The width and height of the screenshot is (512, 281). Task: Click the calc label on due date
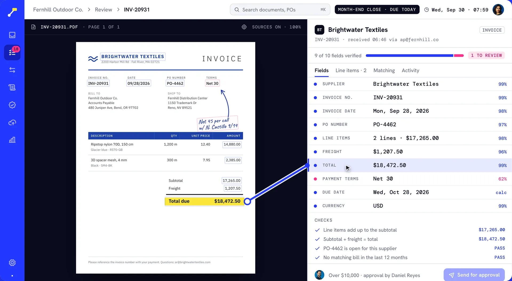click(x=501, y=192)
